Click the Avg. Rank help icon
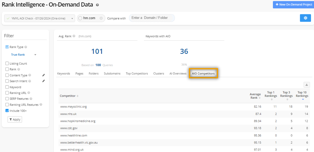314x152 pixels. 74,36
